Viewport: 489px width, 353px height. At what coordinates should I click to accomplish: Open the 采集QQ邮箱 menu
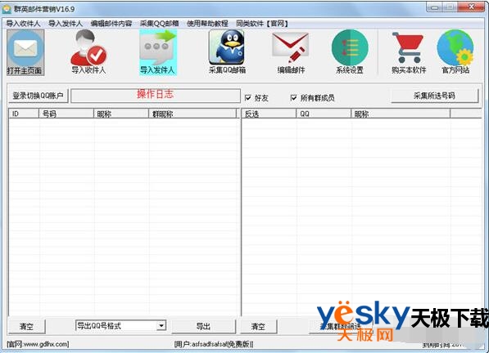point(160,24)
